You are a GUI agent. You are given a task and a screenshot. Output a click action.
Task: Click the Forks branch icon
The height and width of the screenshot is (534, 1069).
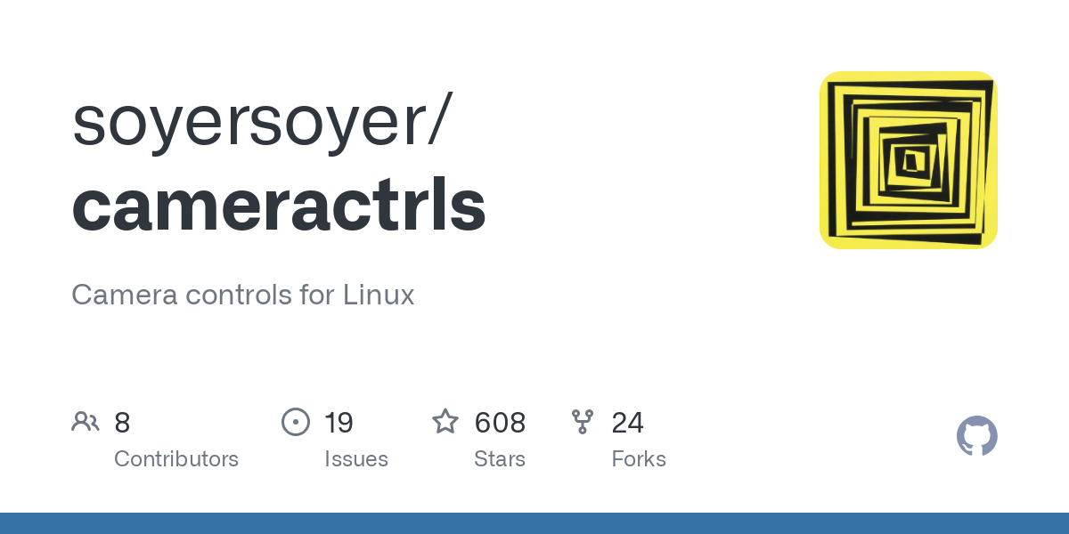tap(583, 421)
